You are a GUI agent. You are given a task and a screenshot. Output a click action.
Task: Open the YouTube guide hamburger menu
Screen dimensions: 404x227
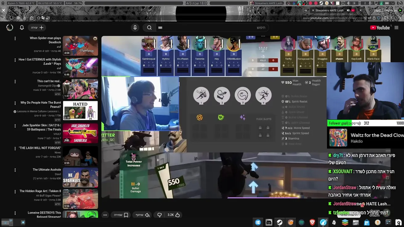coord(396,27)
